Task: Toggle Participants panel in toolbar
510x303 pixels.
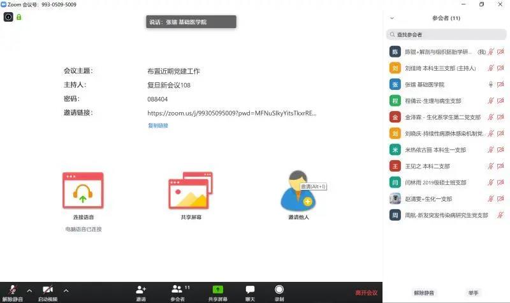Action: point(178,291)
